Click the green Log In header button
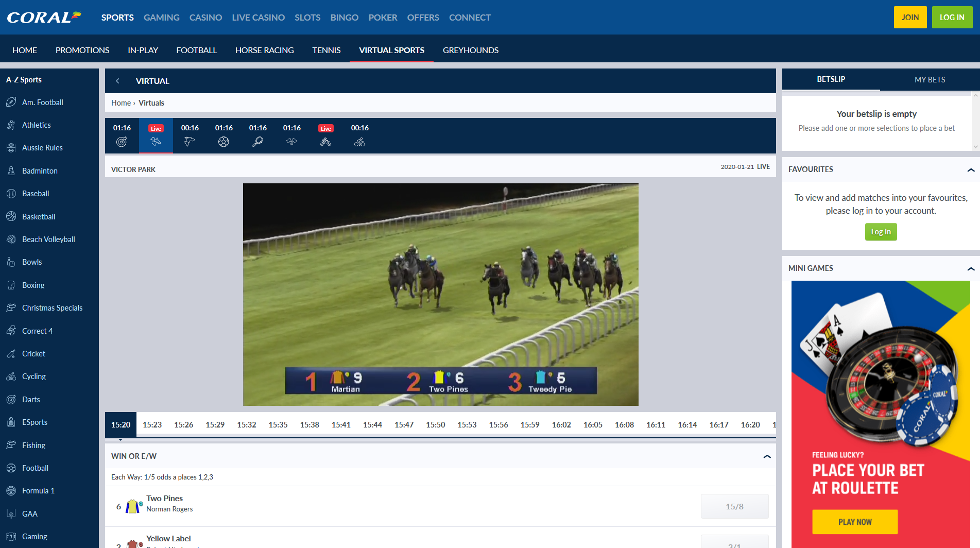Viewport: 980px width, 548px height. tap(952, 18)
